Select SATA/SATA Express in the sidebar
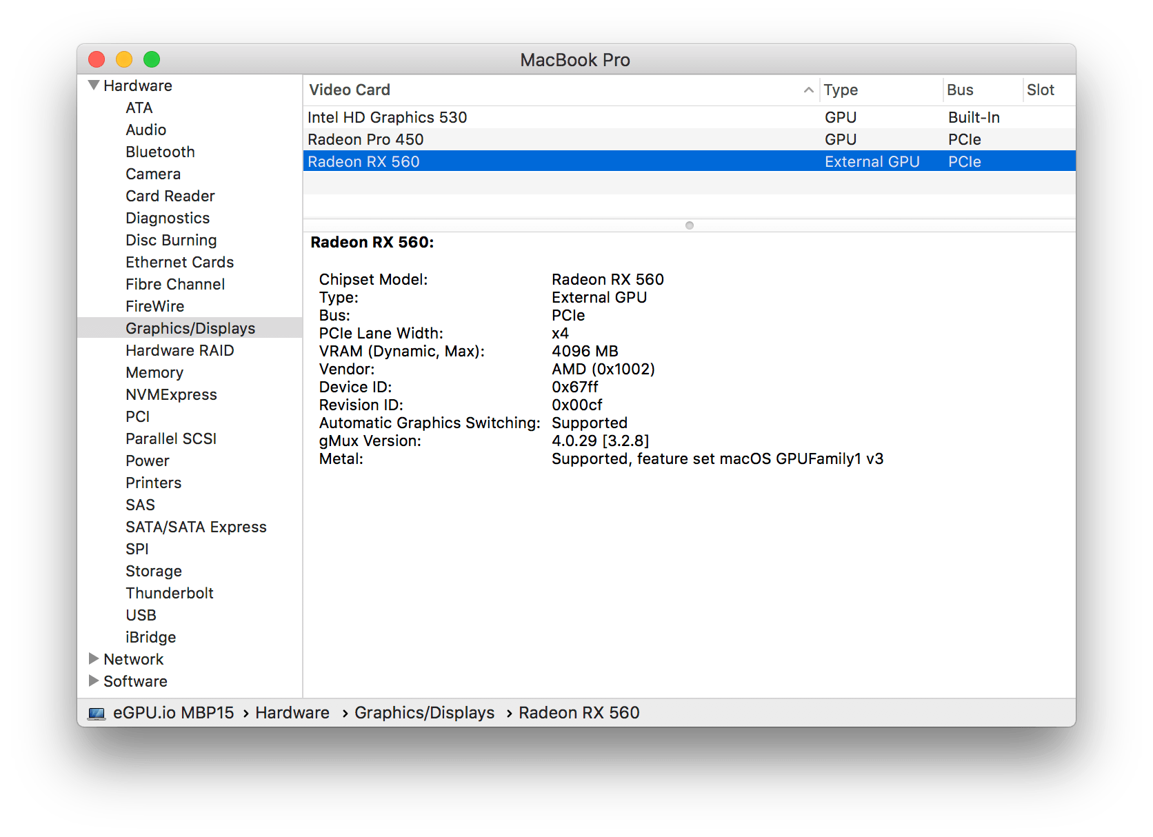Image resolution: width=1153 pixels, height=837 pixels. click(x=197, y=527)
